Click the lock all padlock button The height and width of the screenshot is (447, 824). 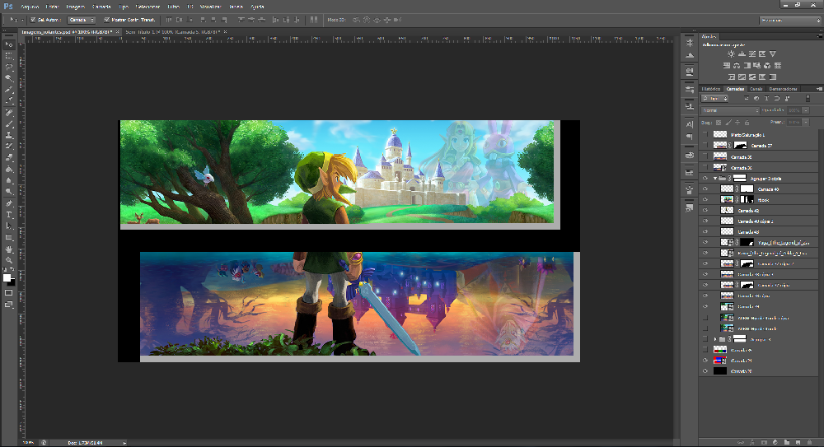point(747,123)
